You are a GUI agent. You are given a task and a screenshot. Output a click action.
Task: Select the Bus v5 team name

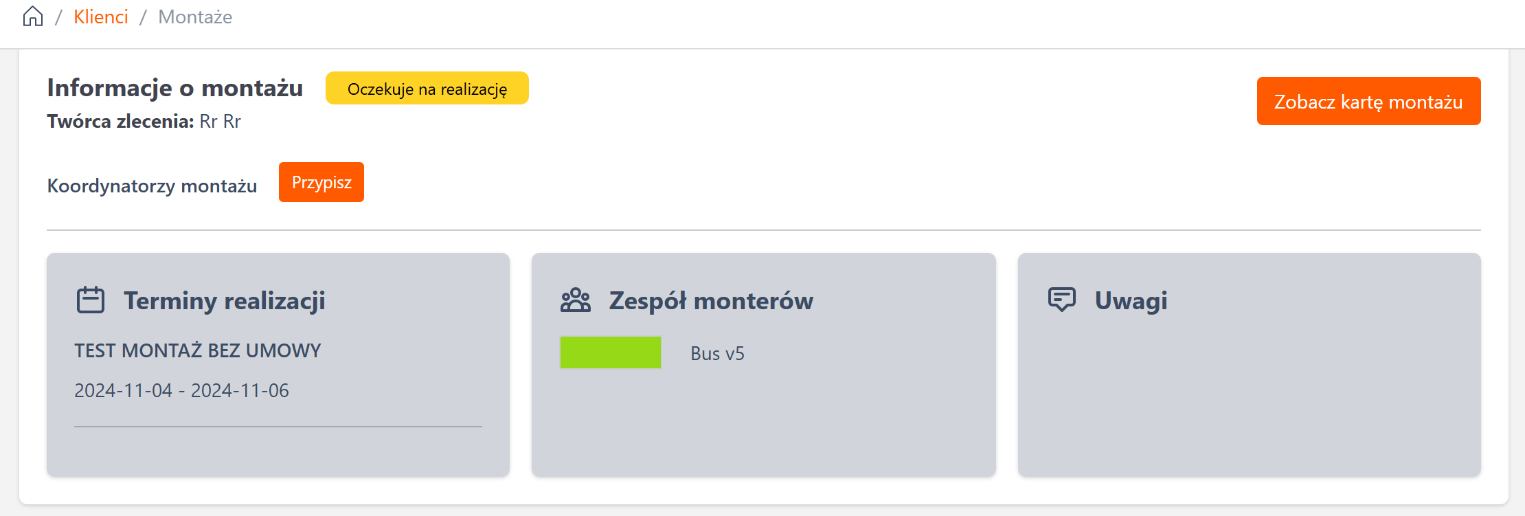(x=717, y=353)
